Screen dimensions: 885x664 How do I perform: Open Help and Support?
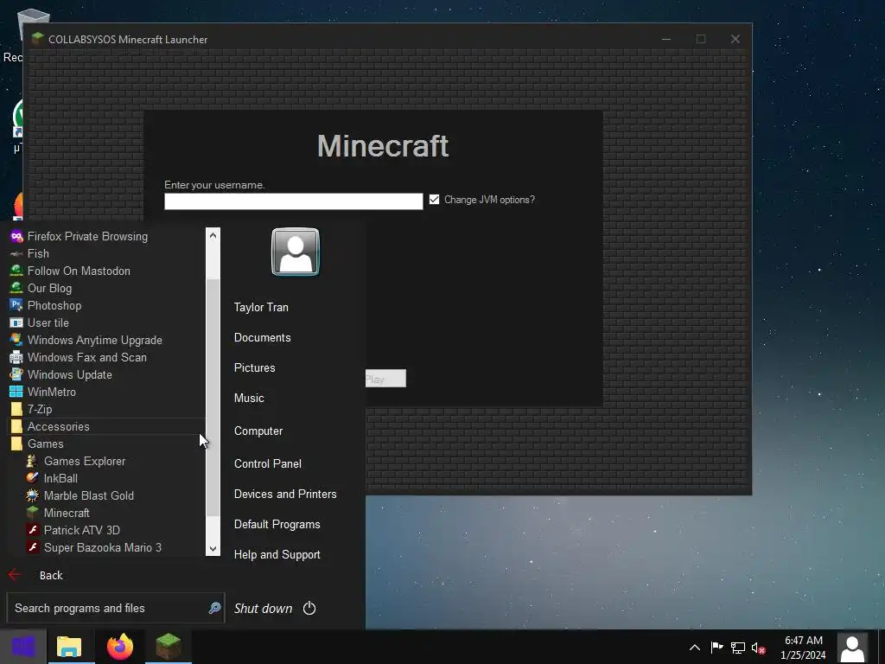coord(277,555)
